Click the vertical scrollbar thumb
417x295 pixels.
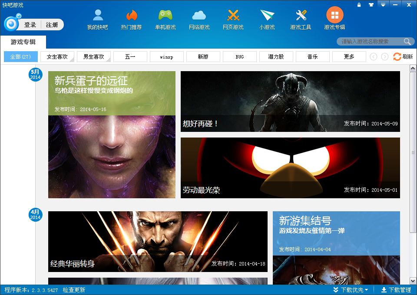pos(413,153)
